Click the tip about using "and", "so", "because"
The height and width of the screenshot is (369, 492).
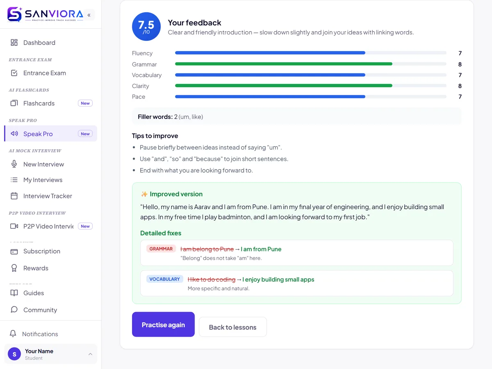[x=214, y=159]
